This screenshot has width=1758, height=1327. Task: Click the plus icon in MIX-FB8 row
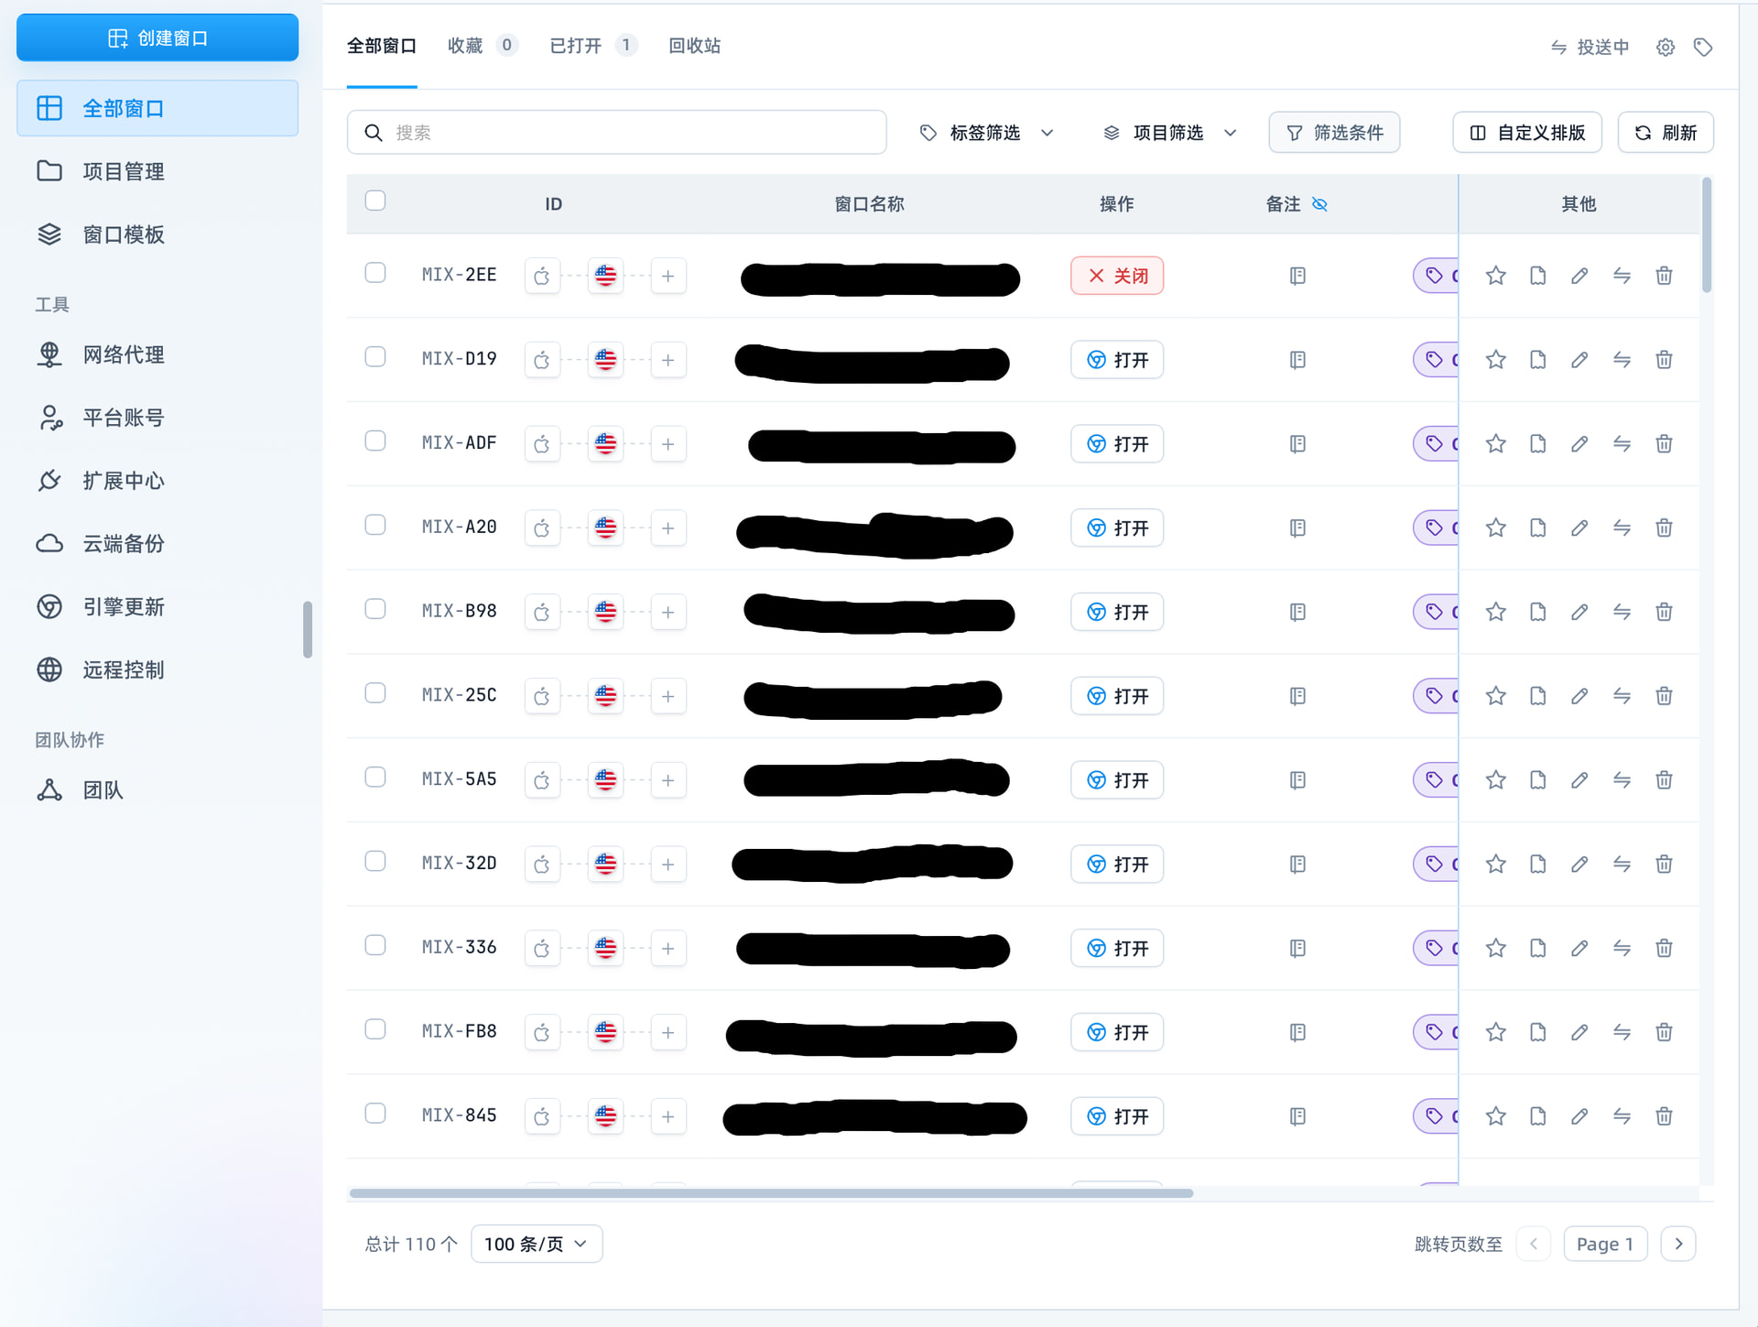(668, 1032)
